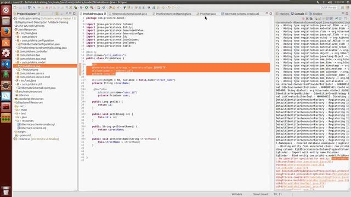Fold the import statements block
351x197 pixels.
point(85,24)
